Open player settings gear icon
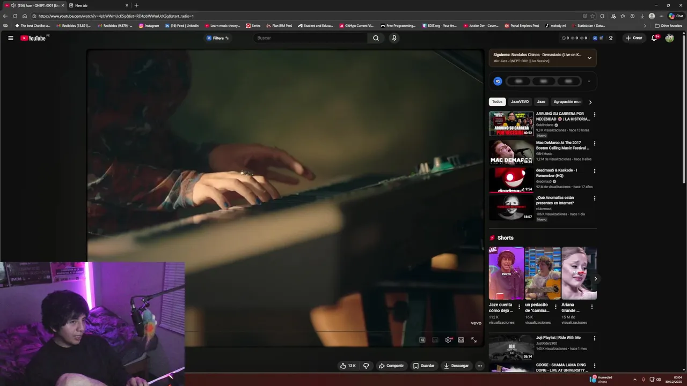This screenshot has width=687, height=386. [x=448, y=340]
